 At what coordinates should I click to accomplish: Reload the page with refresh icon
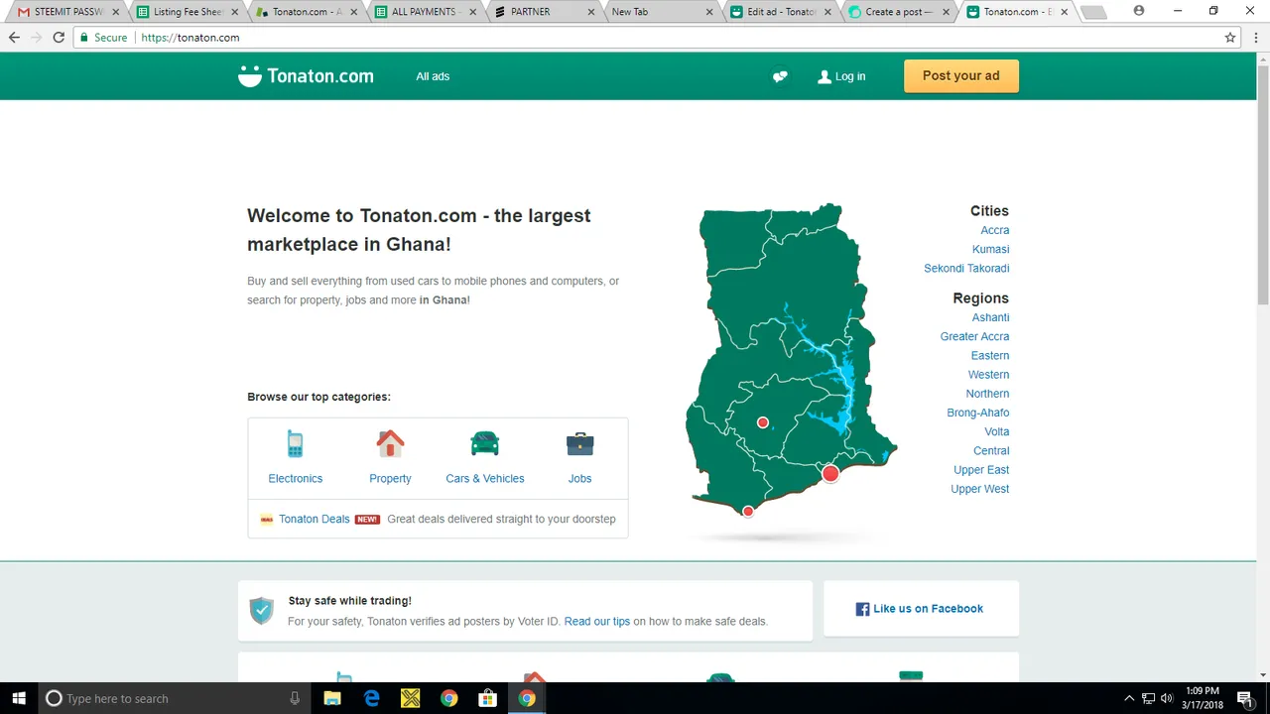click(x=59, y=38)
